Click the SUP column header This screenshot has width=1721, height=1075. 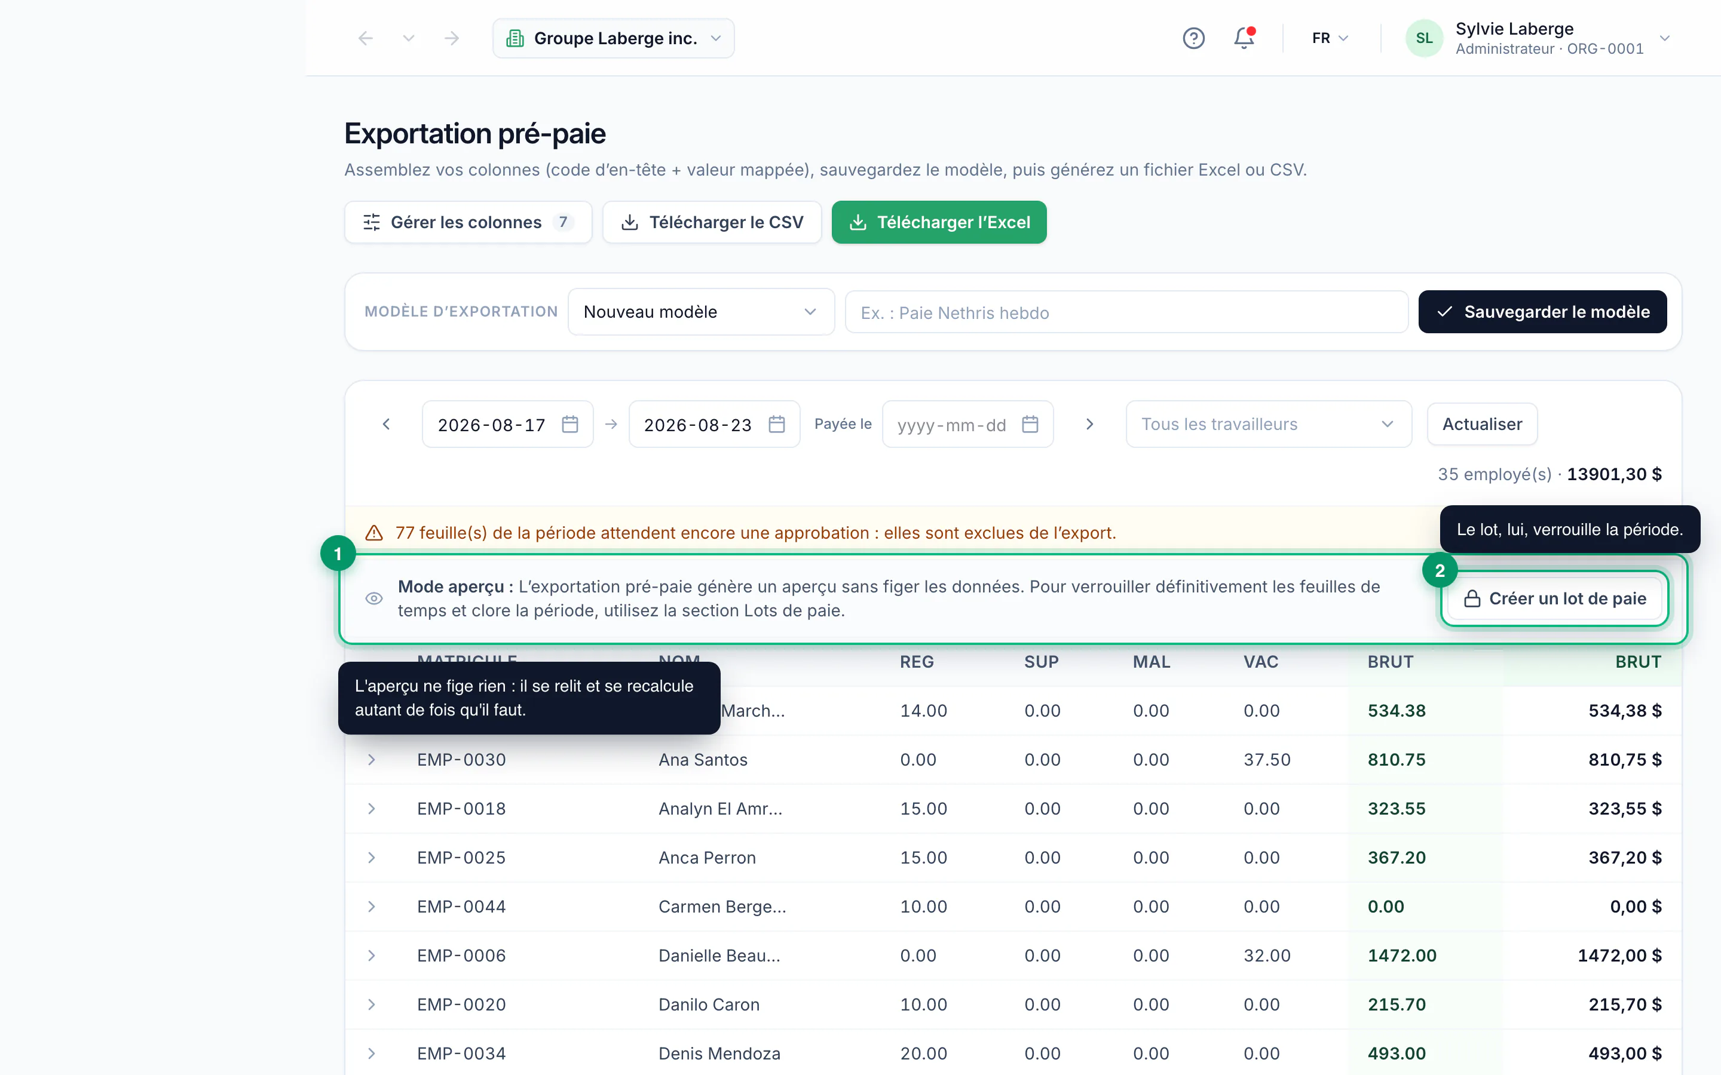tap(1041, 662)
